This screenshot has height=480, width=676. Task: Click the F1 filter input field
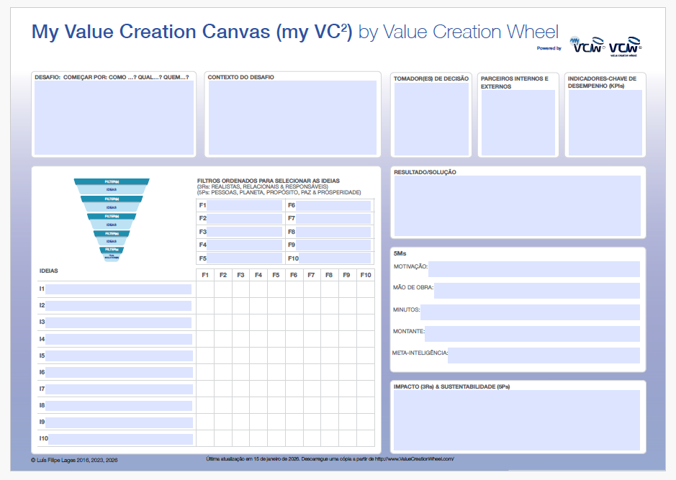pos(245,206)
